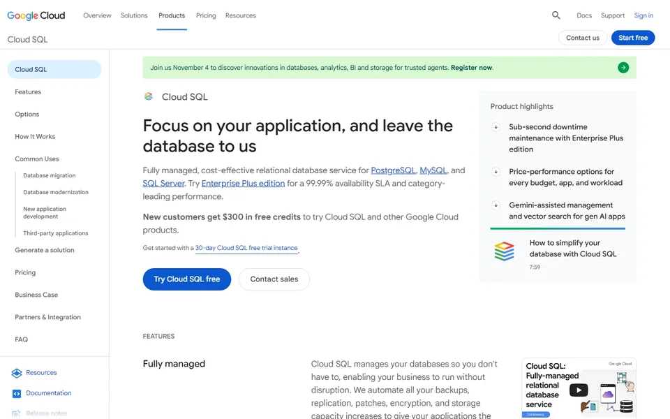
Task: Click the Cloud SQL breadcrumb title under the logo
Action: coord(27,39)
